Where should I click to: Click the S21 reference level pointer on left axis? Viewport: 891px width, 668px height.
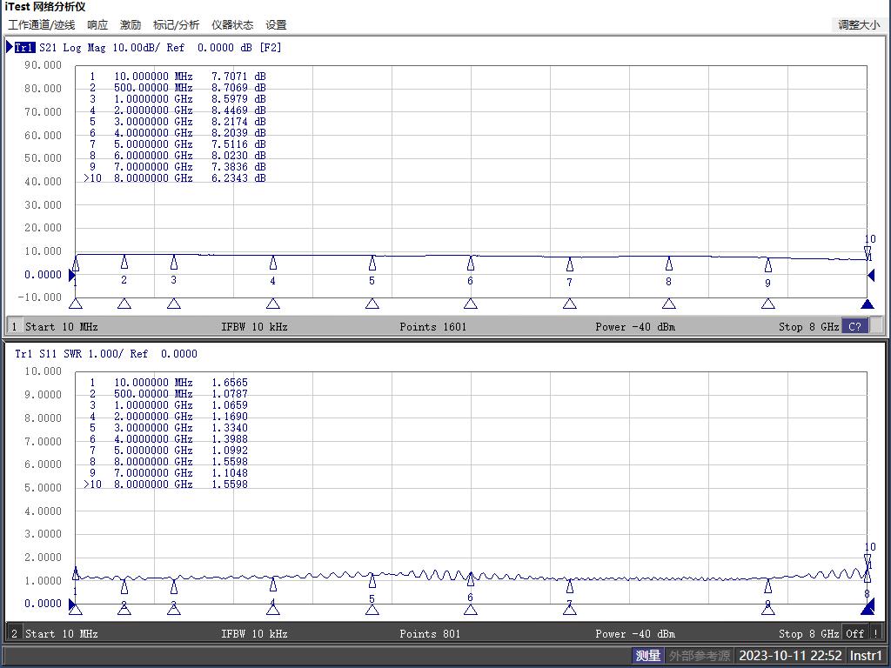coord(72,275)
